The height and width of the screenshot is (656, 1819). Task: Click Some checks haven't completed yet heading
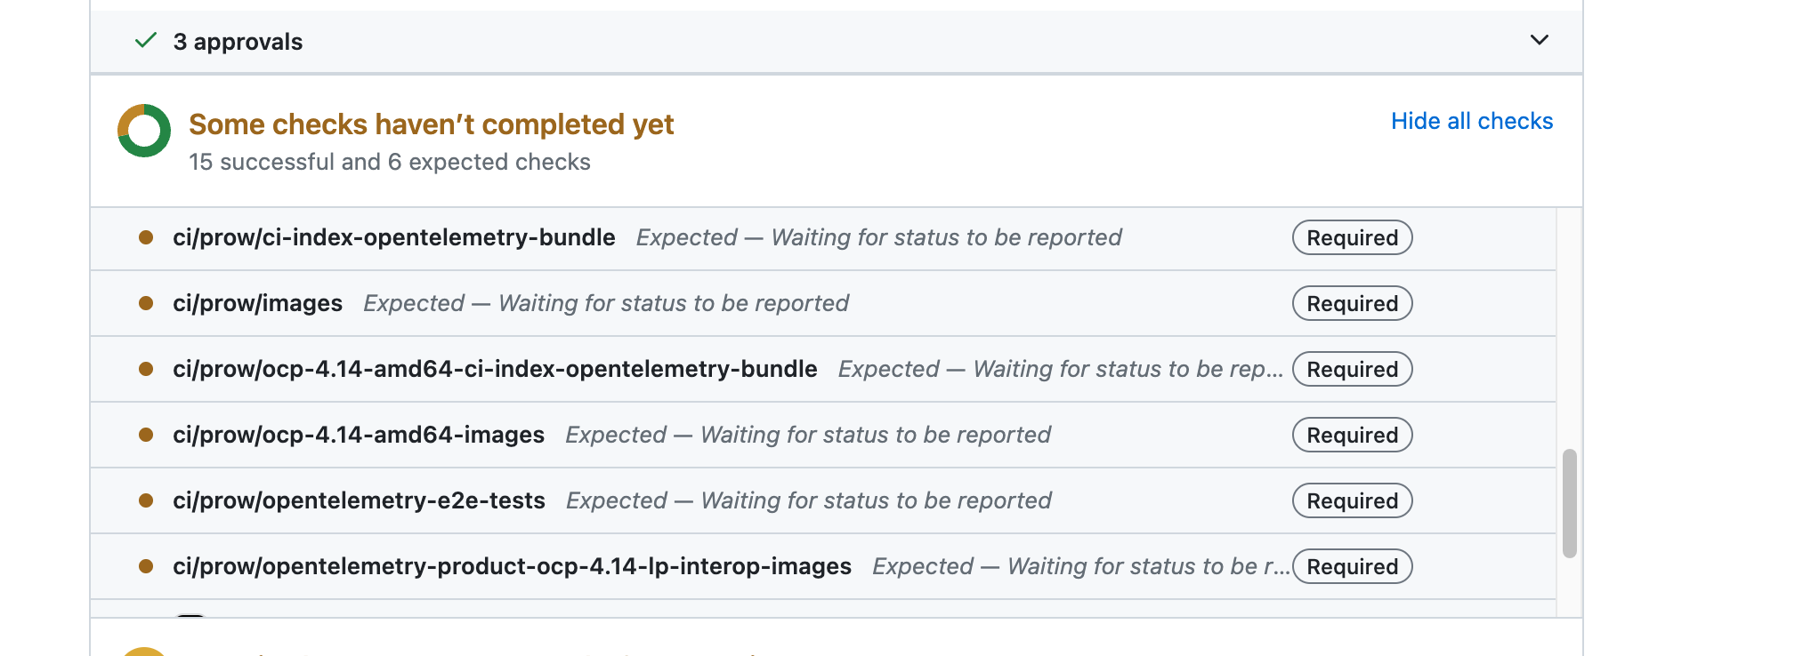click(431, 124)
